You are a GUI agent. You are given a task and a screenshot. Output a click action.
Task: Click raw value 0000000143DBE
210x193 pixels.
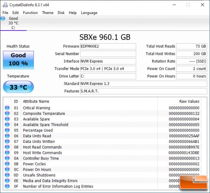[x=184, y=153]
